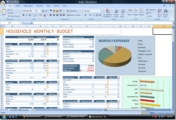Open the Data tab
This screenshot has height=120, width=176.
(x=48, y=6)
